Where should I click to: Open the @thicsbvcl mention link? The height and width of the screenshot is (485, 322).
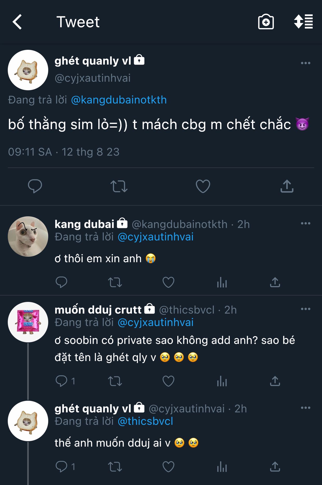pos(145,421)
